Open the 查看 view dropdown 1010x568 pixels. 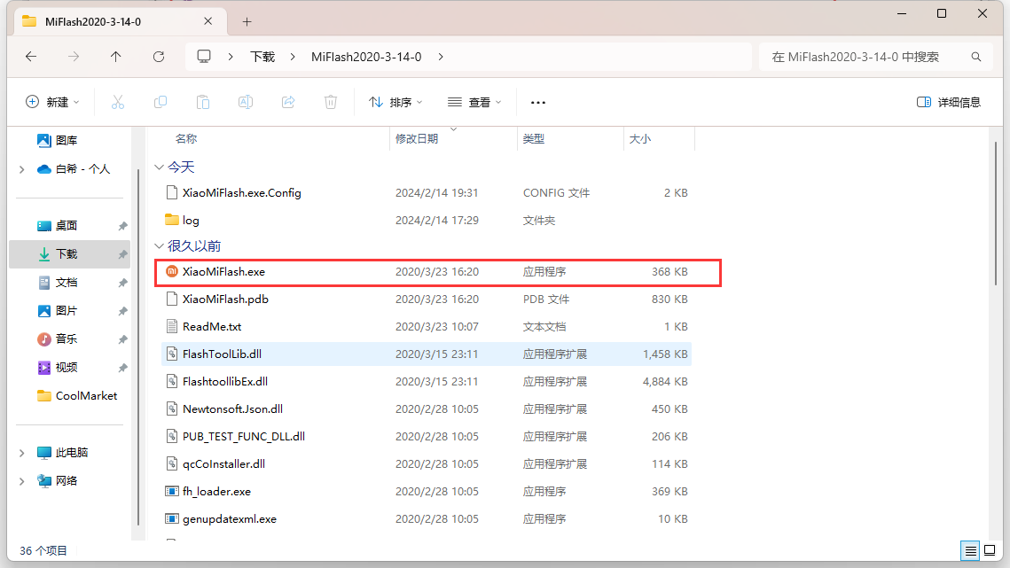474,102
